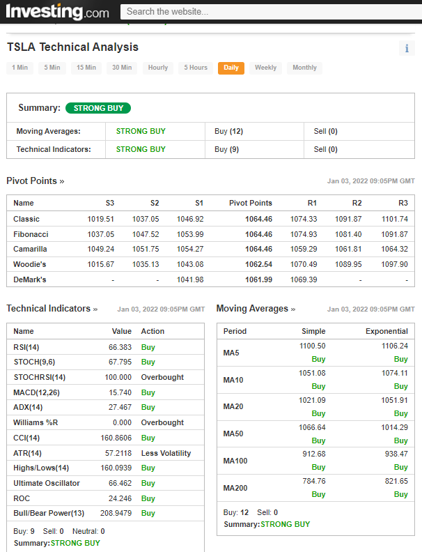Select the 15 Min timeframe tab
The height and width of the screenshot is (552, 422).
coord(86,68)
